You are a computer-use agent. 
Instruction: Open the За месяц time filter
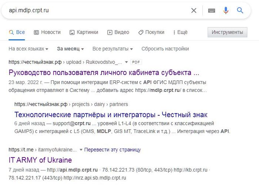(x=70, y=49)
